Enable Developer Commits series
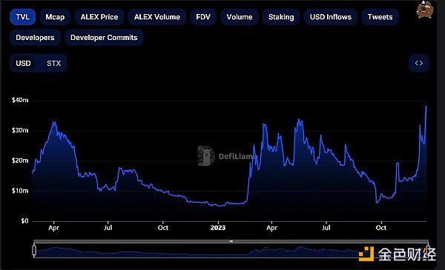The width and height of the screenshot is (445, 270). 104,38
